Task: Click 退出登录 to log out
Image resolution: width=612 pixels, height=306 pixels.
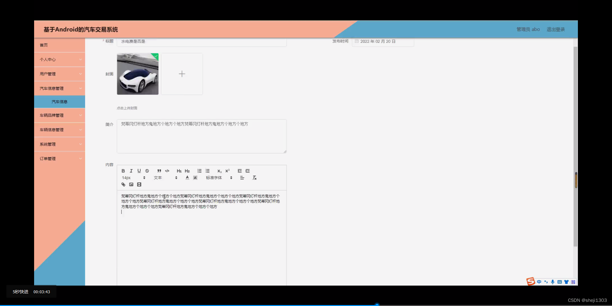Action: [x=556, y=29]
